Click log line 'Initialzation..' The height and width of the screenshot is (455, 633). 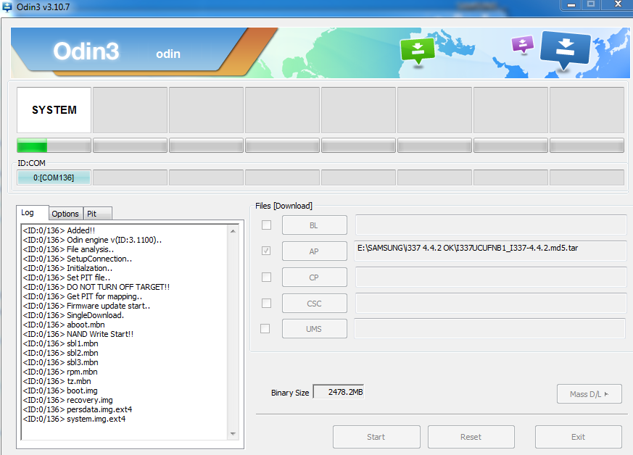pos(68,268)
